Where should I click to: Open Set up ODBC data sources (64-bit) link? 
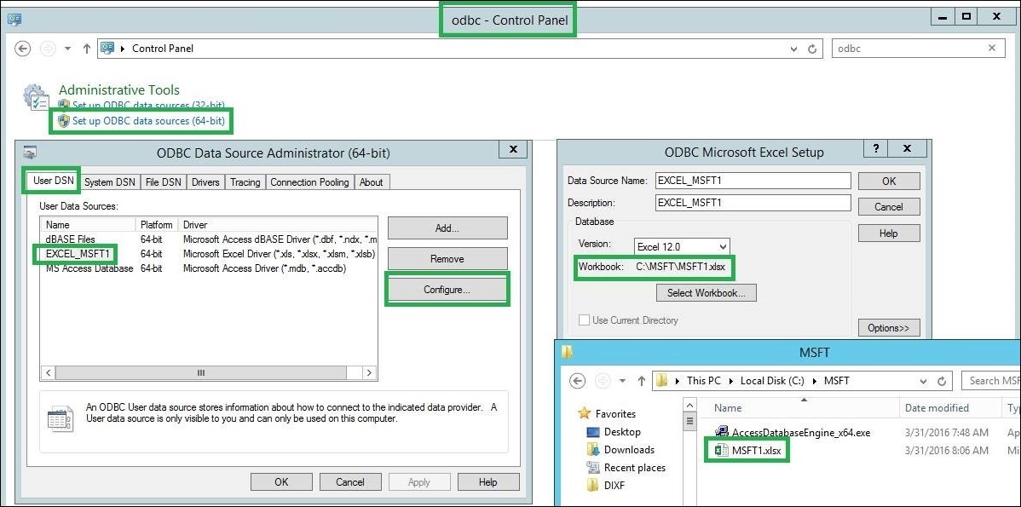click(x=148, y=121)
